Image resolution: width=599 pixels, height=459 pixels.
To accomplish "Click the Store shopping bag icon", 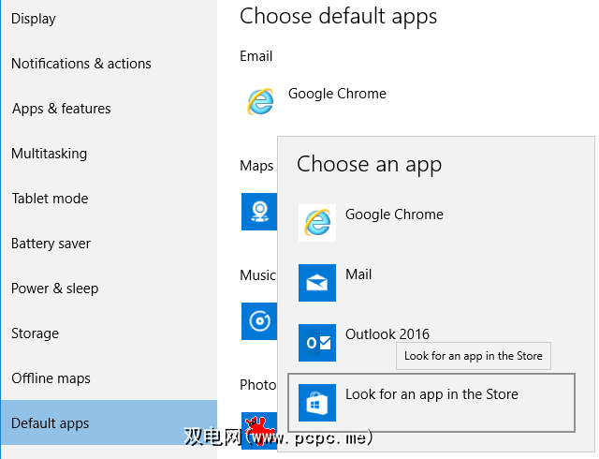I will coord(317,403).
